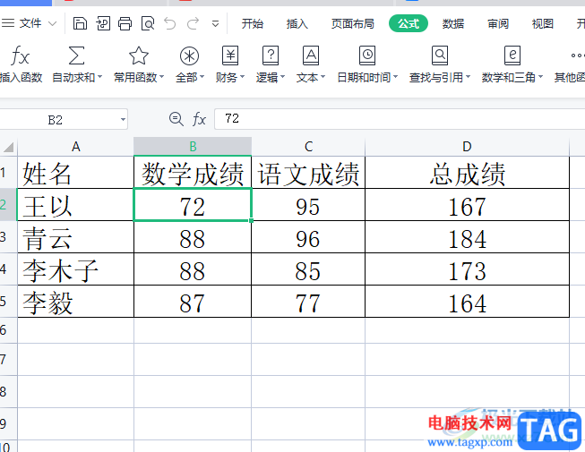The width and height of the screenshot is (585, 452).
Task: Open the 文件 menu
Action: click(x=30, y=23)
